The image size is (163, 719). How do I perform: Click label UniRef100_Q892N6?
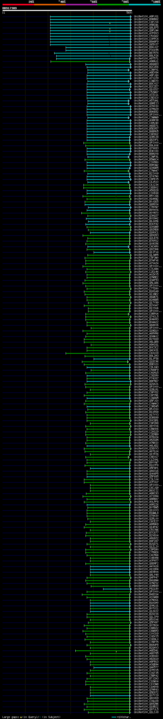click(x=146, y=704)
